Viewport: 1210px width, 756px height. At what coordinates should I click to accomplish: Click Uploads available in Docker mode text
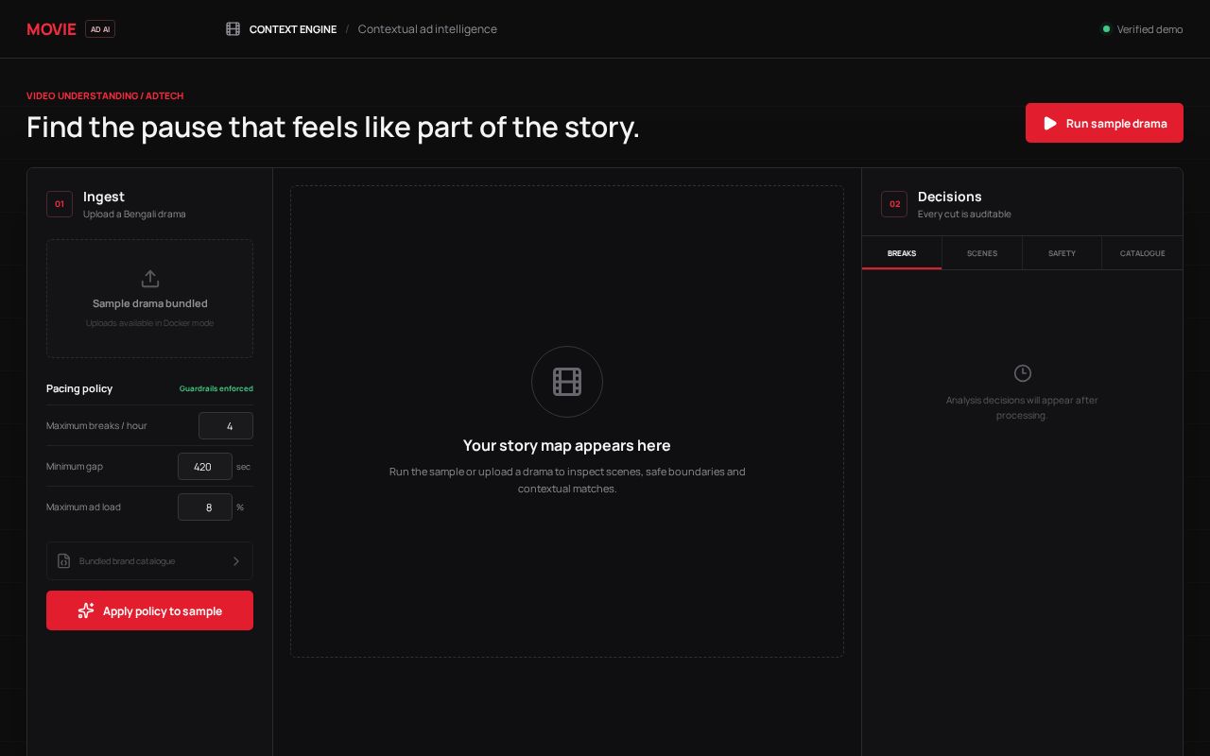coord(149,323)
